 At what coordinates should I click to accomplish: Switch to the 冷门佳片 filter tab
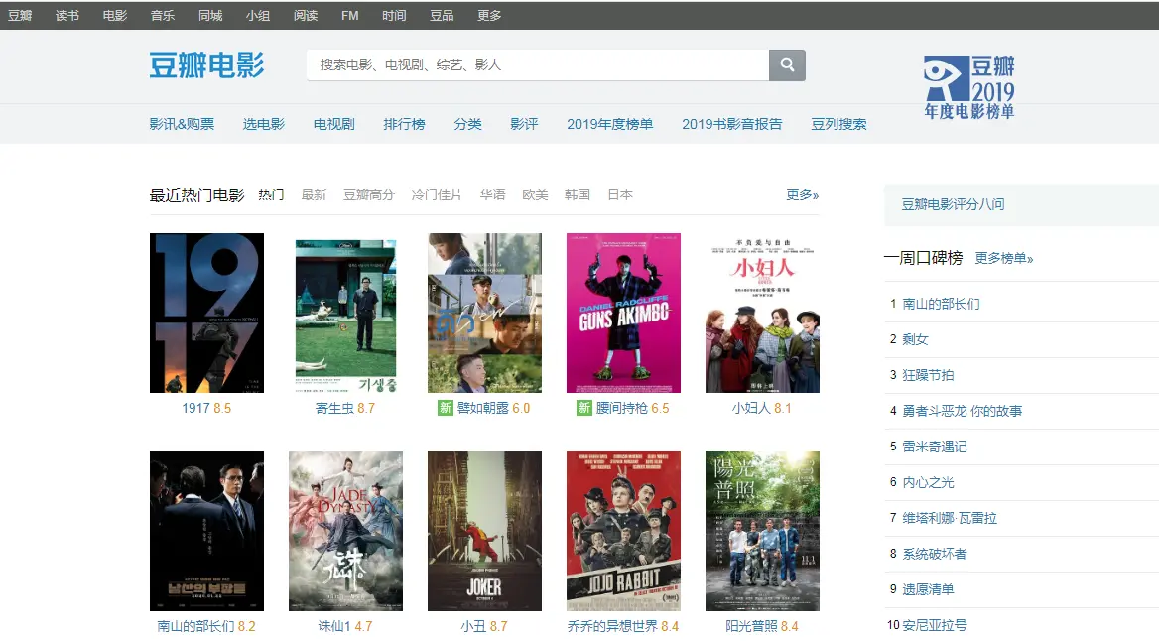437,195
